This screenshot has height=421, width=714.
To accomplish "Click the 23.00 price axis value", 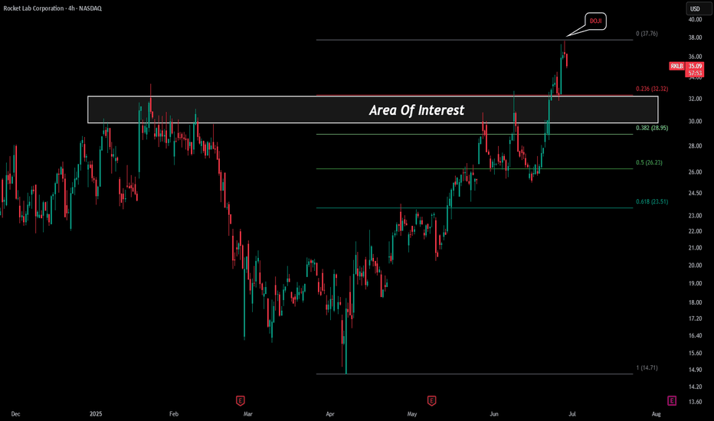I will pyautogui.click(x=695, y=216).
